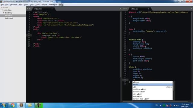Click the unsaved dot on estilos.css tab
The width and height of the screenshot is (193, 108).
tap(148, 9)
